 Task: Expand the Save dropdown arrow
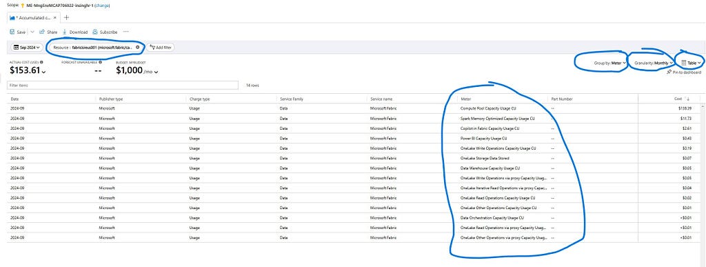click(32, 32)
